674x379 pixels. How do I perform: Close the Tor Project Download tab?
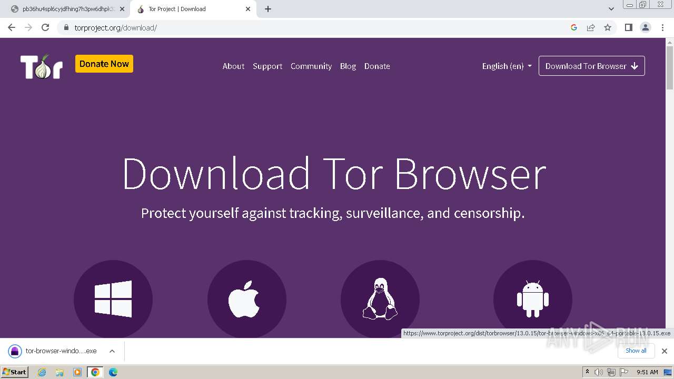[248, 9]
